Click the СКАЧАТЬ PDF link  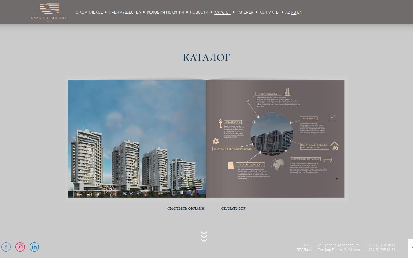(x=233, y=209)
